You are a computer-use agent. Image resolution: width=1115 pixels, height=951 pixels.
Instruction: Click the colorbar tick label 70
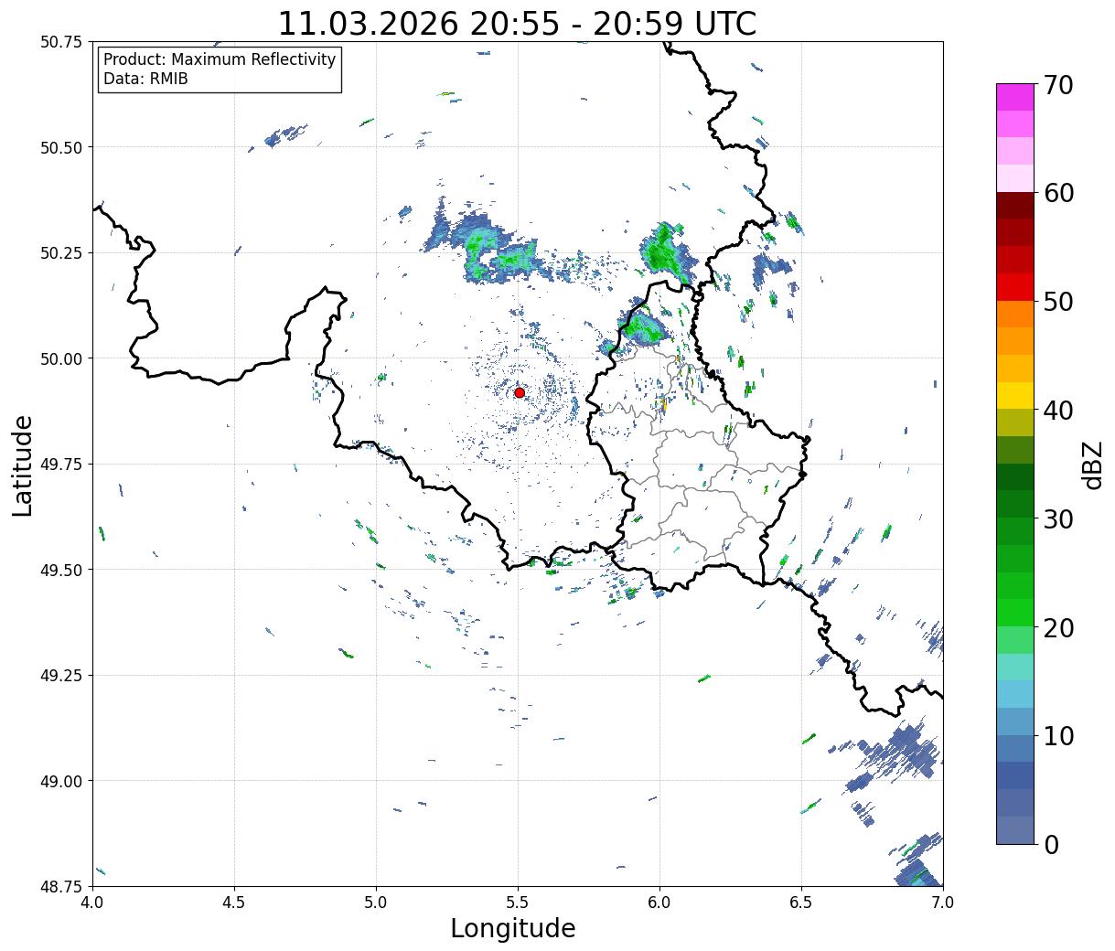pos(1059,85)
